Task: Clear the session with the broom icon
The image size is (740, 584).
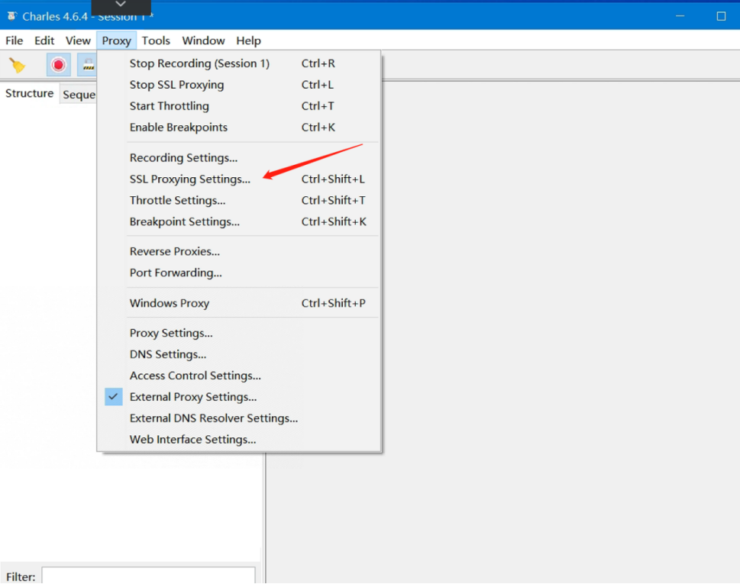Action: (18, 65)
